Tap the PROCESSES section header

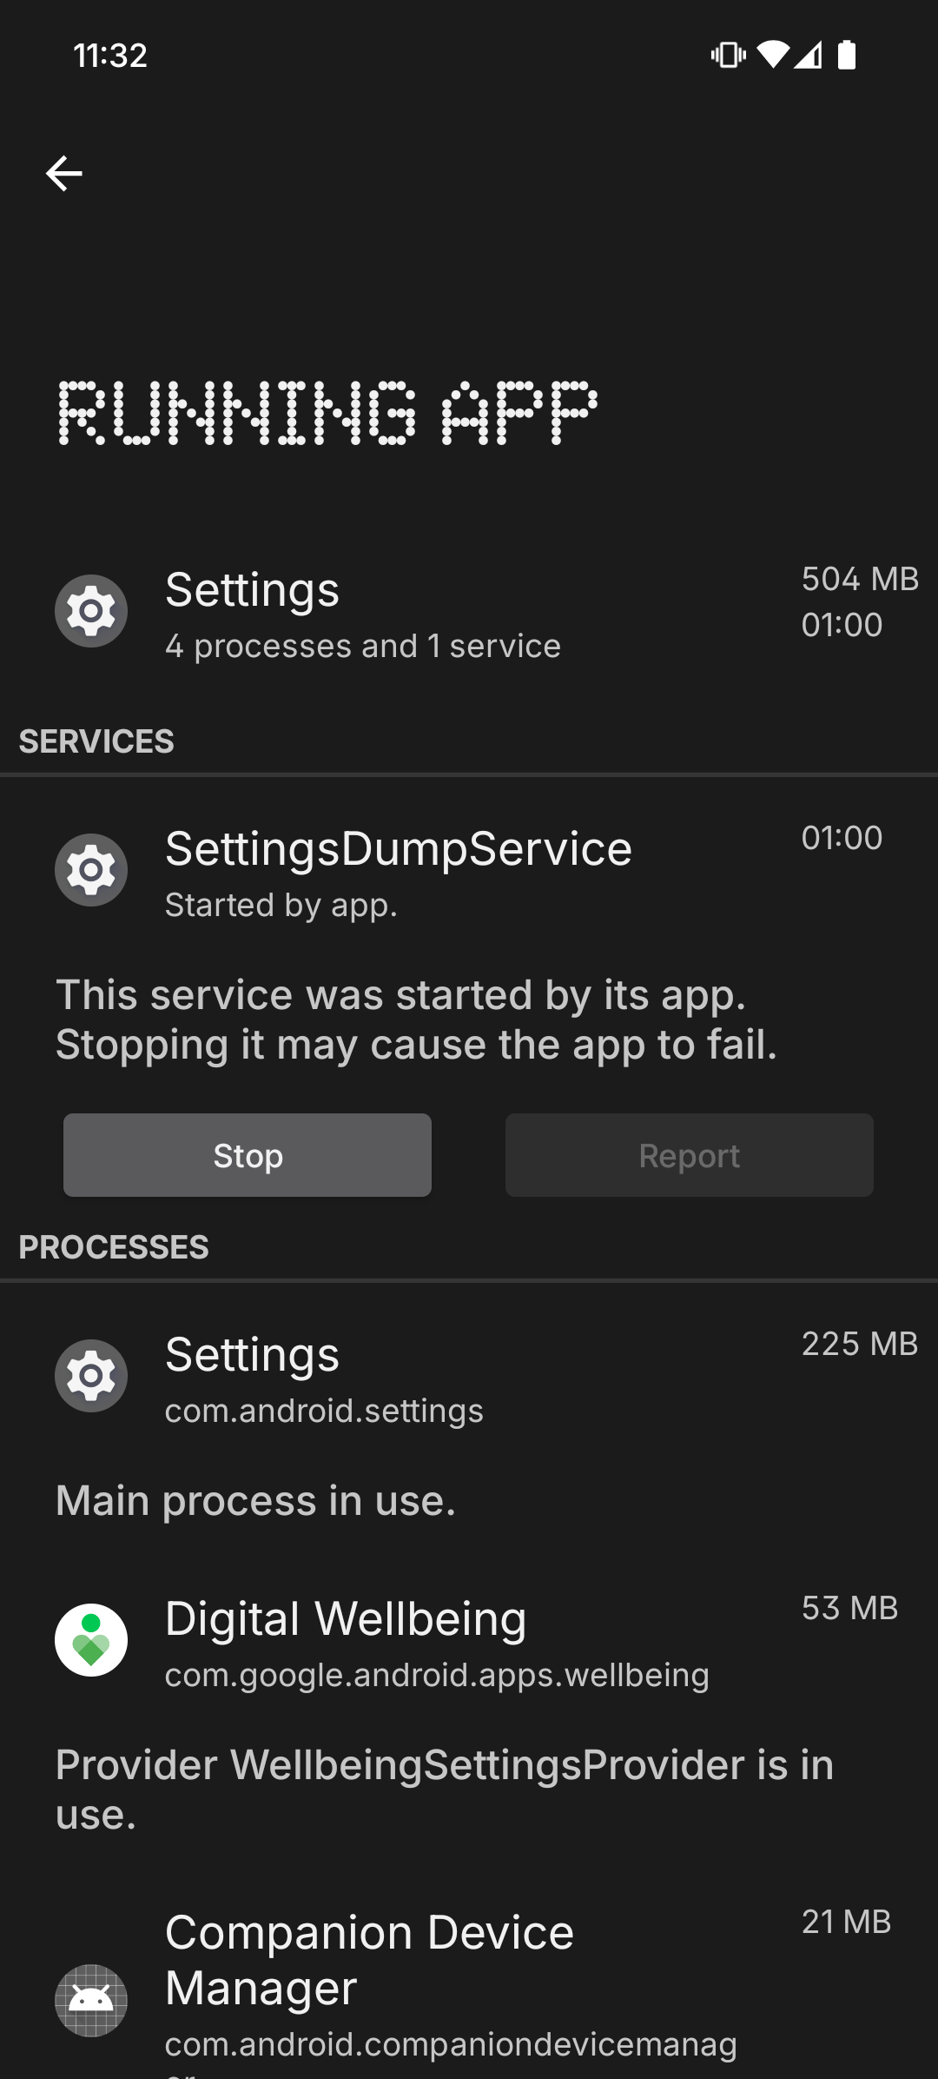pos(114,1247)
